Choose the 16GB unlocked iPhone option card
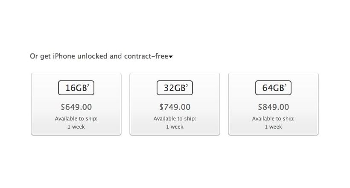The image size is (350, 188). 76,104
